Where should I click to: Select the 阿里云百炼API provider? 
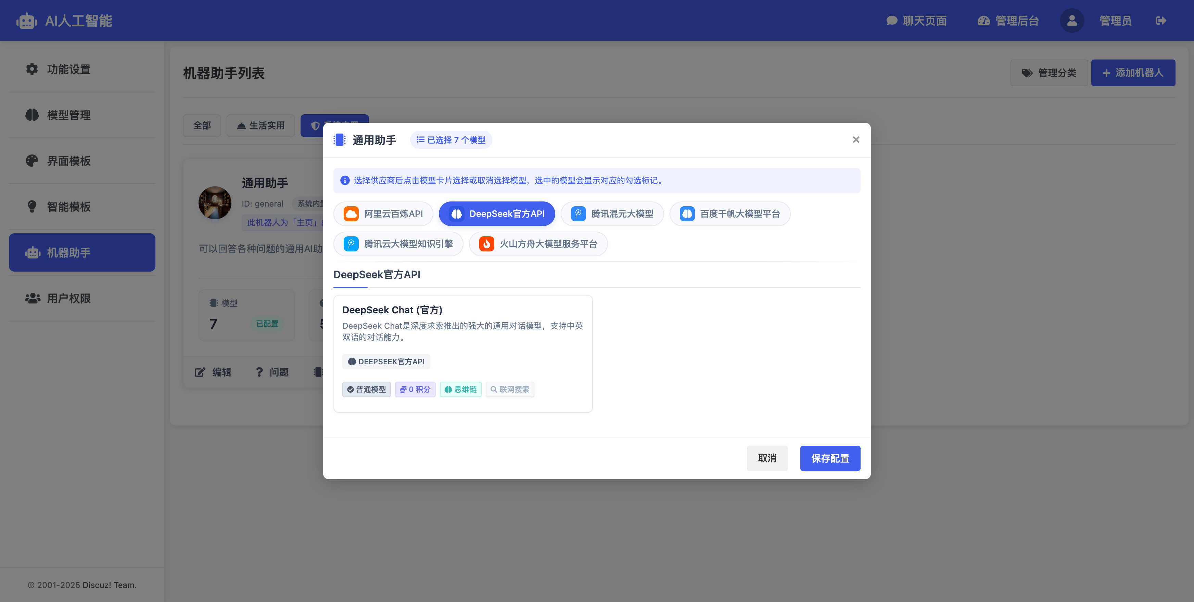pos(383,214)
